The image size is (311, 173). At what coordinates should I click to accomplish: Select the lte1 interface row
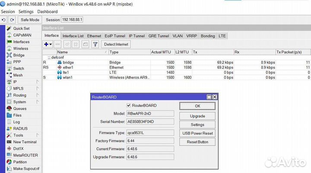[177, 72]
